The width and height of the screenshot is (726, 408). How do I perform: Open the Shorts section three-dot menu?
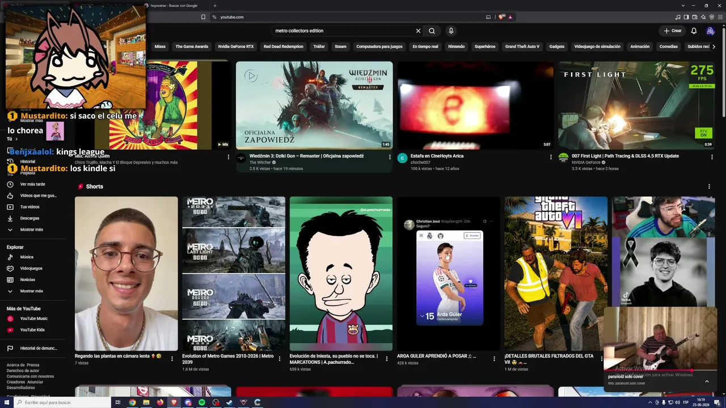click(x=709, y=186)
